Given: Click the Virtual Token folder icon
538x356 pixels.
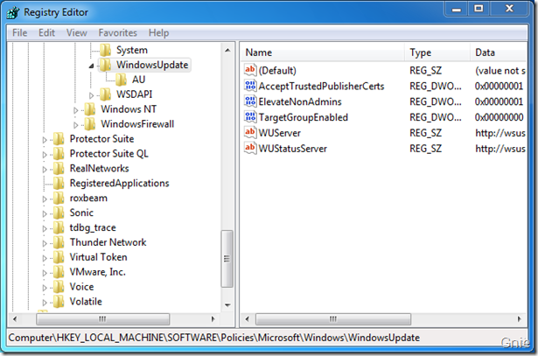Looking at the screenshot, I should coord(59,257).
